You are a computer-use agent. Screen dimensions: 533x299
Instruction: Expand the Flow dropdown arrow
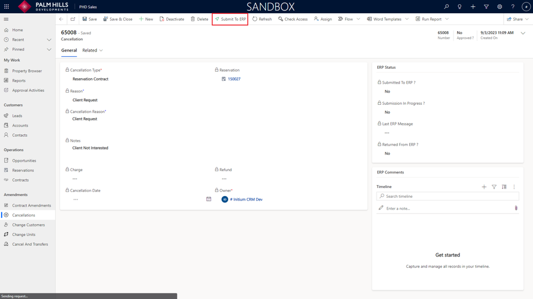pyautogui.click(x=358, y=19)
